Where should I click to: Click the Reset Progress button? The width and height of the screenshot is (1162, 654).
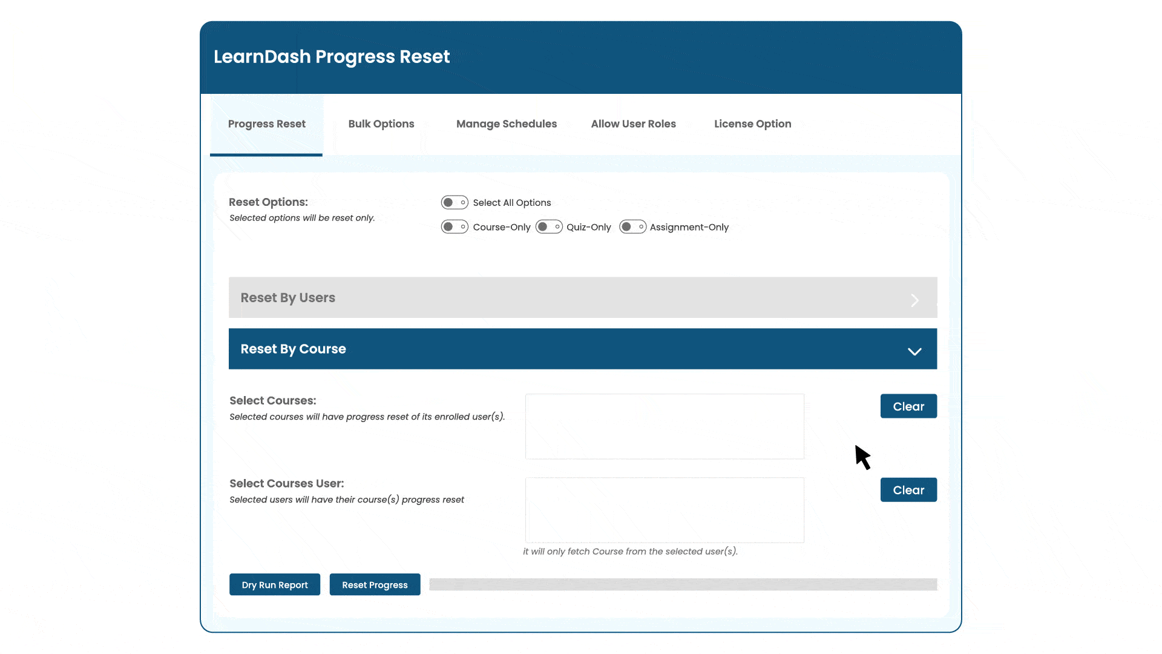[375, 584]
